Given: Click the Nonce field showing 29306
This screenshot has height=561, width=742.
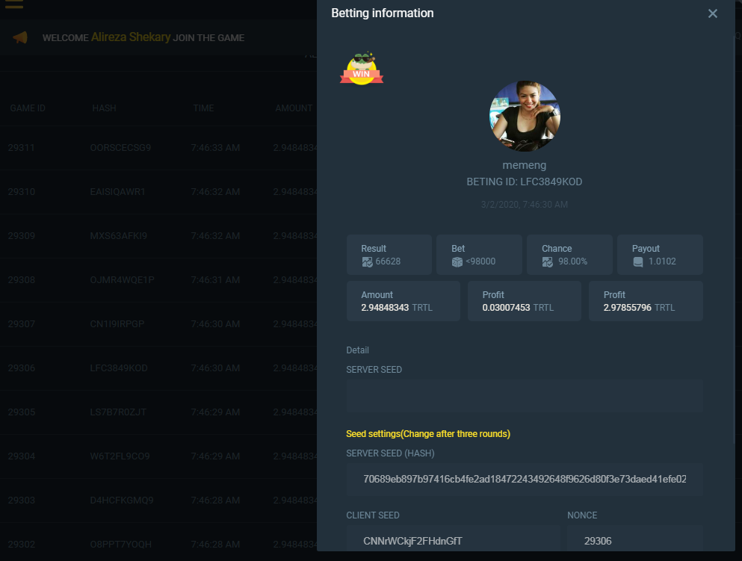Looking at the screenshot, I should click(634, 540).
